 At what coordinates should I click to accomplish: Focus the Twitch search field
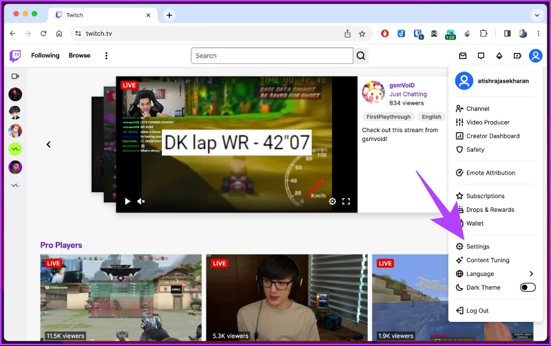pyautogui.click(x=272, y=56)
